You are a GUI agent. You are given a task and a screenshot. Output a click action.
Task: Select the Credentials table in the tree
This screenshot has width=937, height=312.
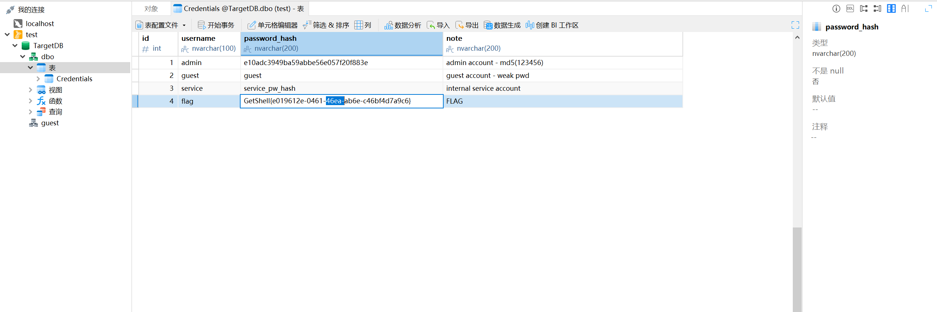click(74, 79)
